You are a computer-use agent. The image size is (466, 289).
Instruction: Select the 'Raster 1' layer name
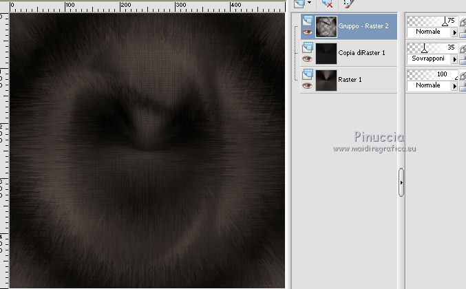pos(350,80)
